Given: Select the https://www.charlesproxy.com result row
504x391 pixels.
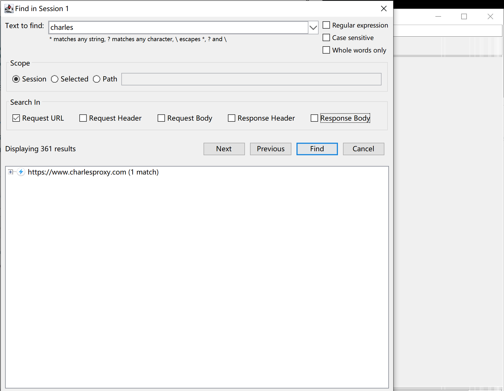Looking at the screenshot, I should click(x=93, y=172).
